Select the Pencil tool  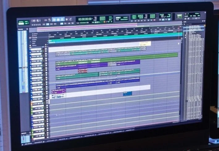70,19
